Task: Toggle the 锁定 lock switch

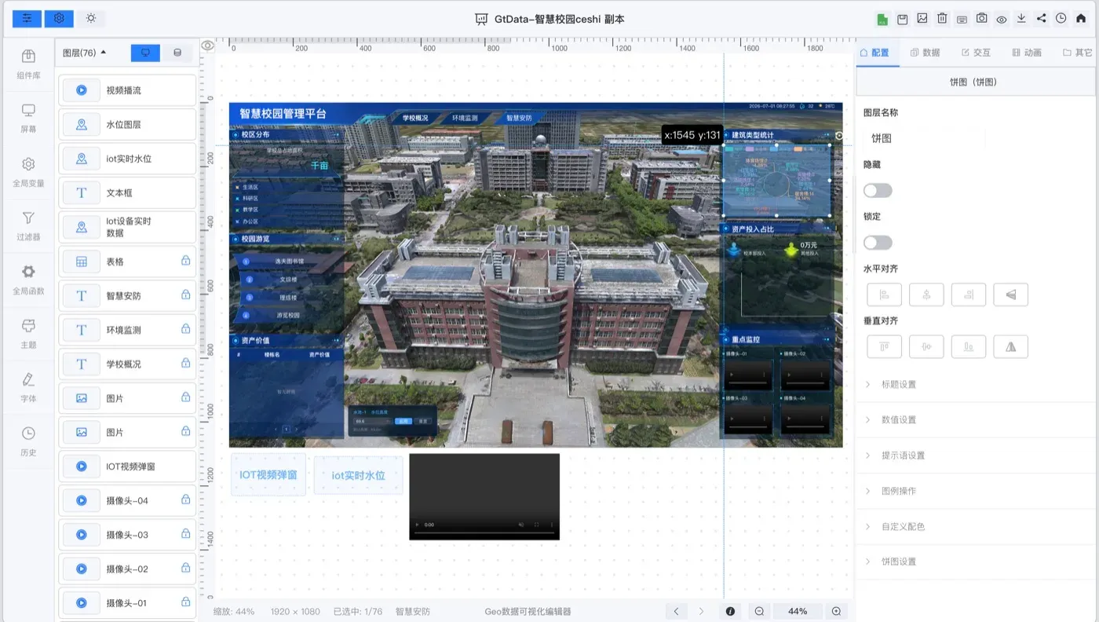Action: coord(878,243)
